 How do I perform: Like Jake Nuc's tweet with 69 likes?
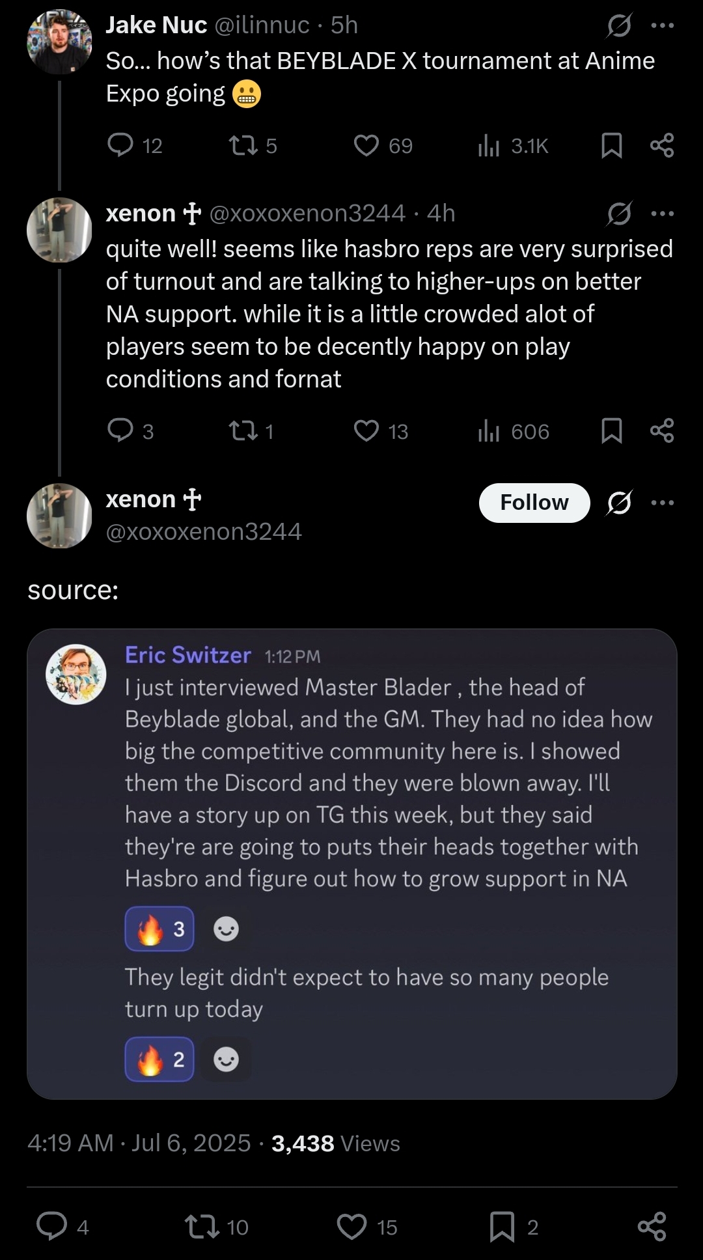pyautogui.click(x=366, y=145)
